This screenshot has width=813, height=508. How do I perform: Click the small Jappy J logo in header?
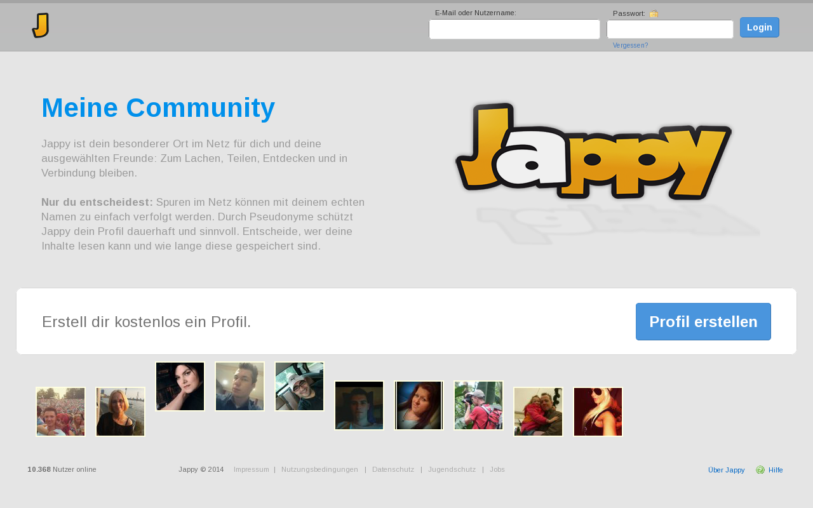tap(41, 25)
